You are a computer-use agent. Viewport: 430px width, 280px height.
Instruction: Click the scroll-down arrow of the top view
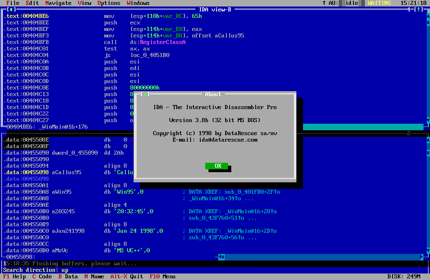(x=428, y=120)
